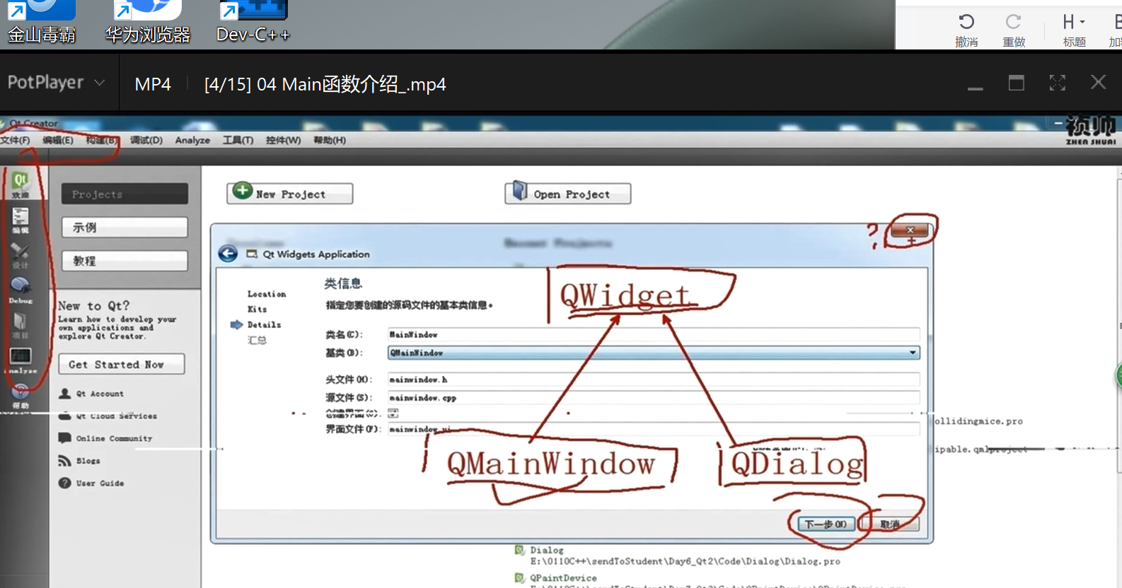Open the User Guide link
This screenshot has height=588, width=1122.
(x=100, y=483)
